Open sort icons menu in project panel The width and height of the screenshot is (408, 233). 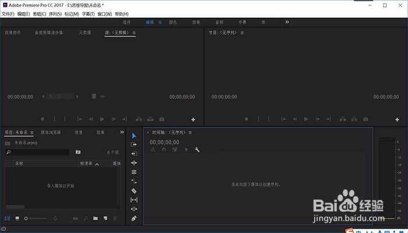55,218
